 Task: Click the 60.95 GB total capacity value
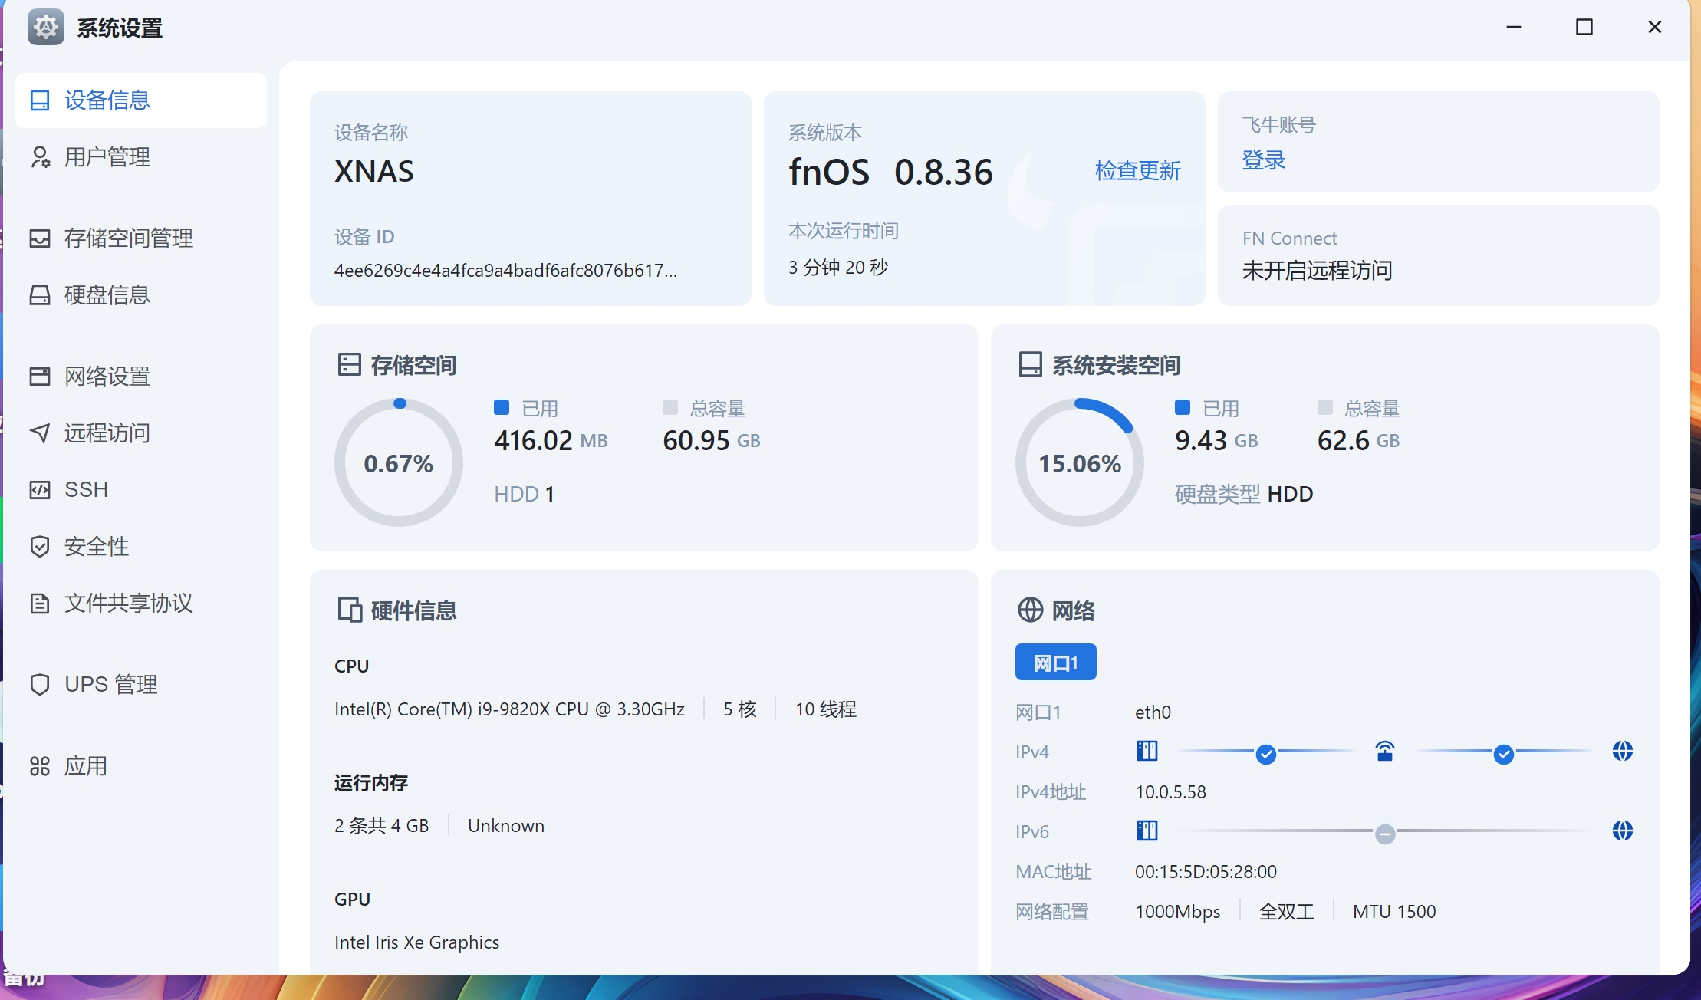712,441
